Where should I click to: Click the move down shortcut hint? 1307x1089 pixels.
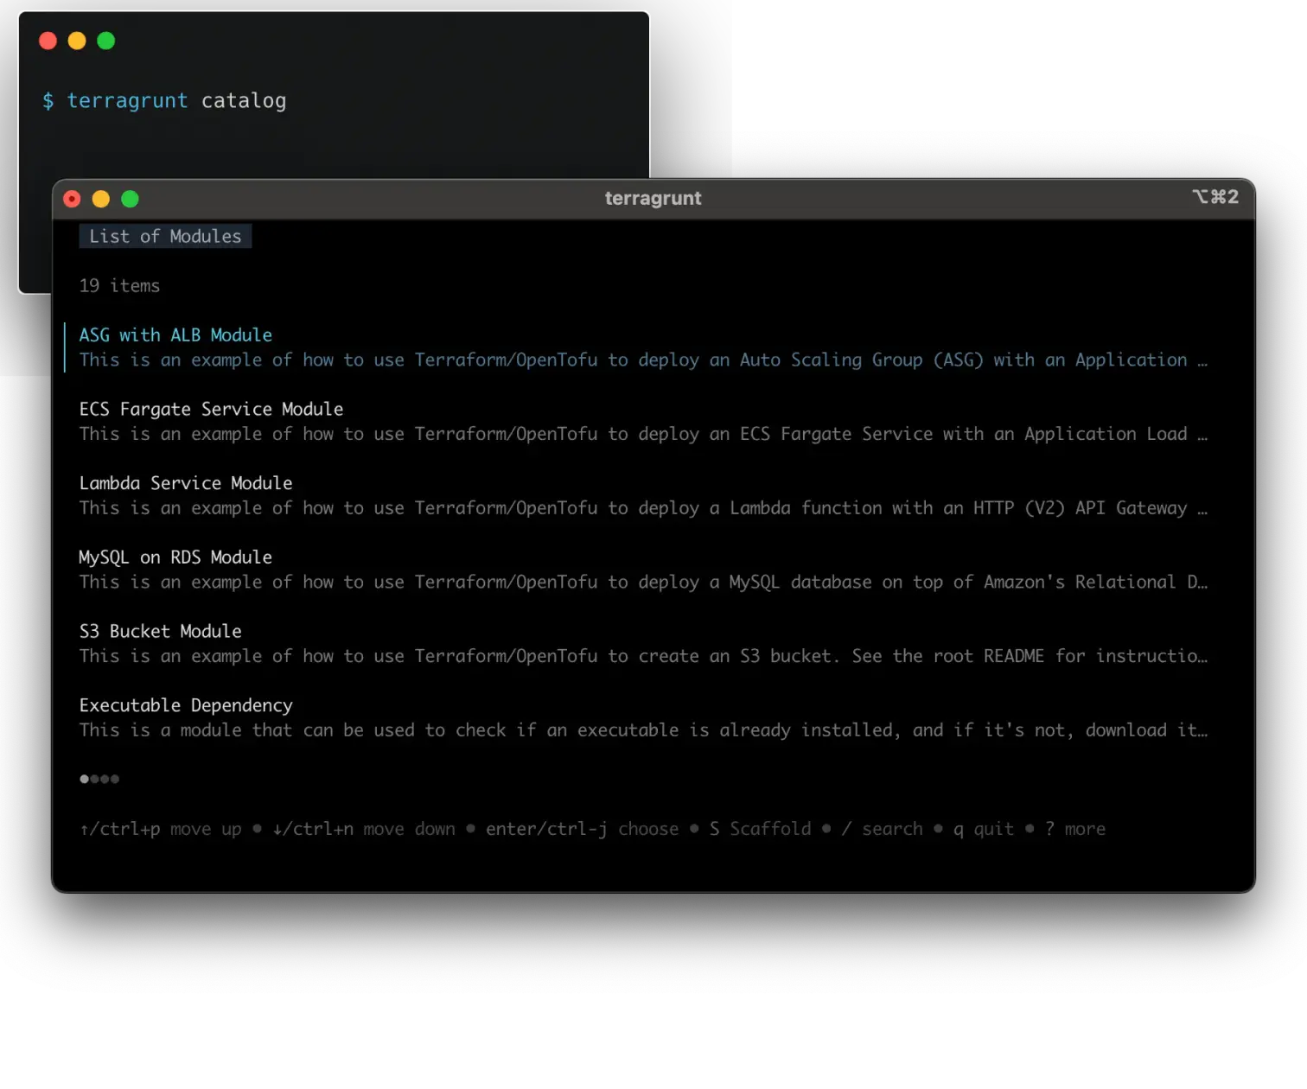[x=364, y=830]
